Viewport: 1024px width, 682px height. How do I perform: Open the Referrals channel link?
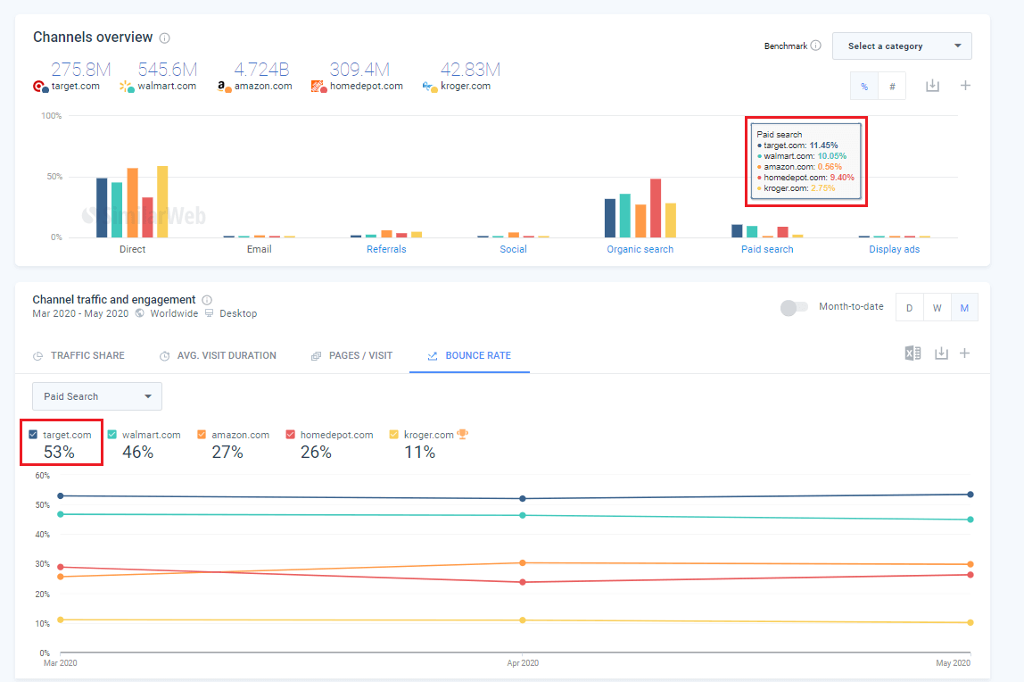tap(386, 250)
